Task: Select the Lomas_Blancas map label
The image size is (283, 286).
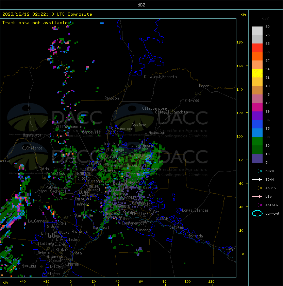Action: click(195, 210)
